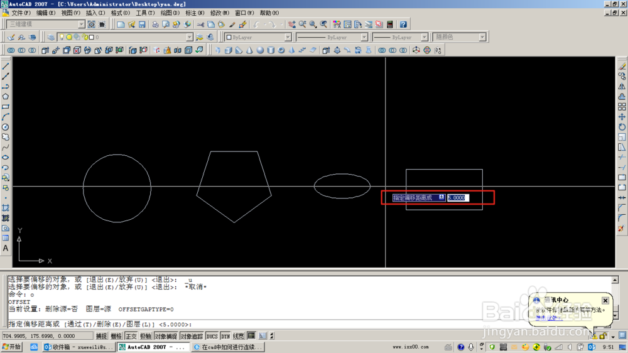Select the Cylinder solid tool

pos(271,50)
